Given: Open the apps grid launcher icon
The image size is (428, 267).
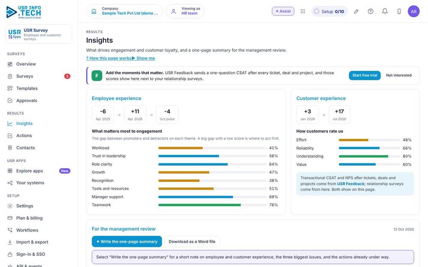Looking at the screenshot, I should click(x=303, y=11).
